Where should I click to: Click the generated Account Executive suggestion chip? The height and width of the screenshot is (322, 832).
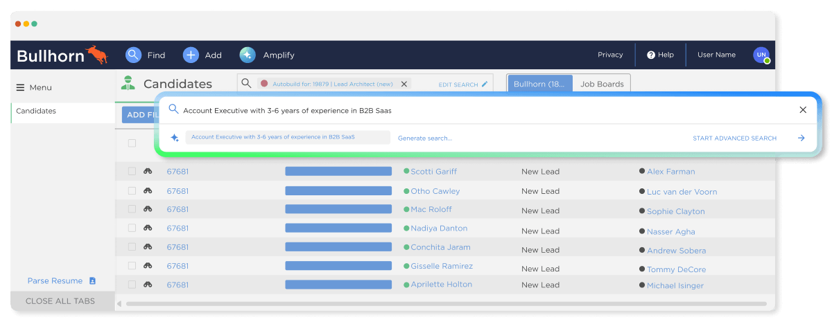click(288, 137)
